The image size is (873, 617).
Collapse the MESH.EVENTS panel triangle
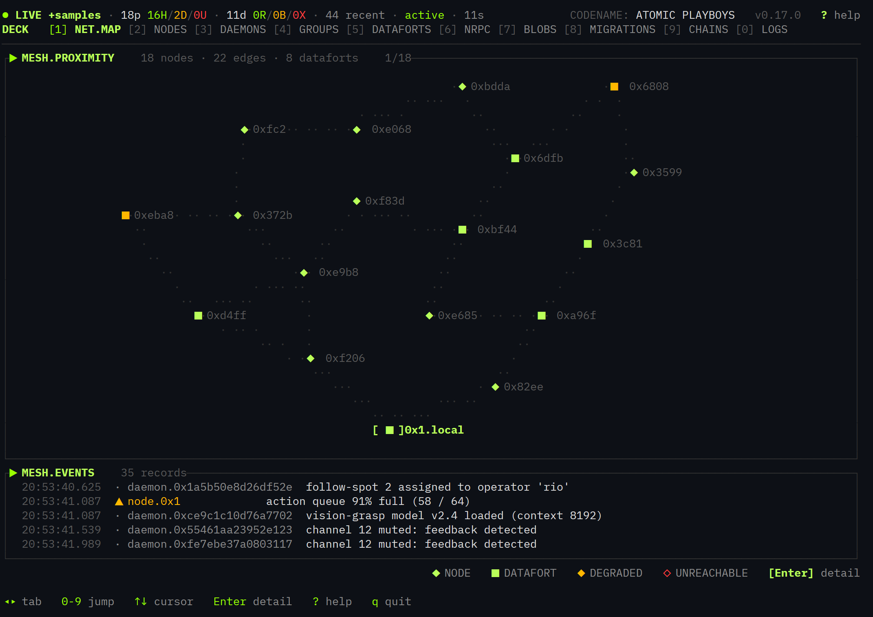pos(13,473)
